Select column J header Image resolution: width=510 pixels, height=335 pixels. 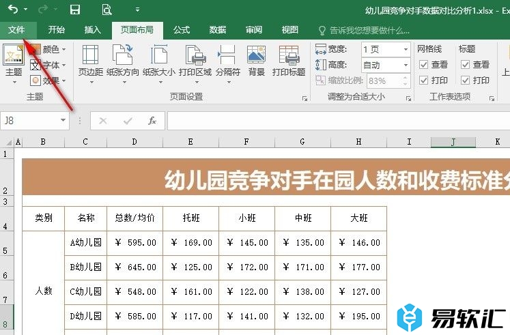453,142
